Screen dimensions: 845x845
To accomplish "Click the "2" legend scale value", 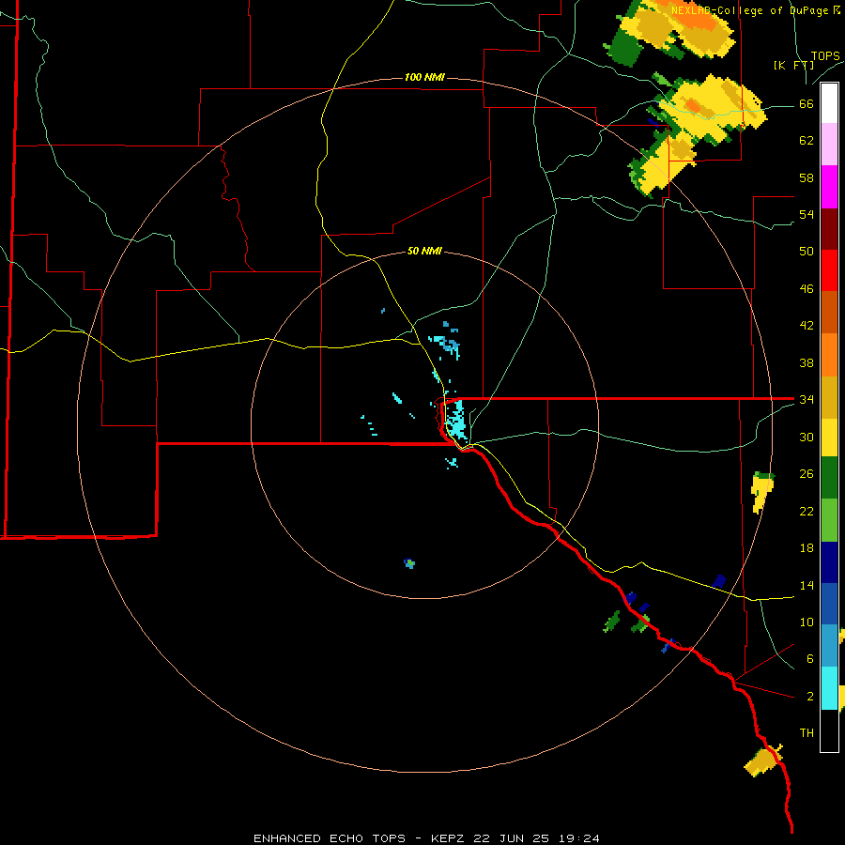I will (x=810, y=697).
